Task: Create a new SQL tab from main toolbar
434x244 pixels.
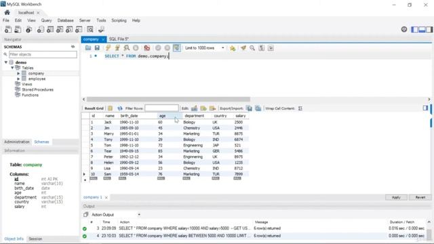Action: coord(8,29)
